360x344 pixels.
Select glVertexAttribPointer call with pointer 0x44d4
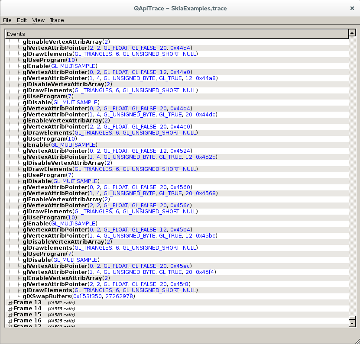tap(107, 109)
